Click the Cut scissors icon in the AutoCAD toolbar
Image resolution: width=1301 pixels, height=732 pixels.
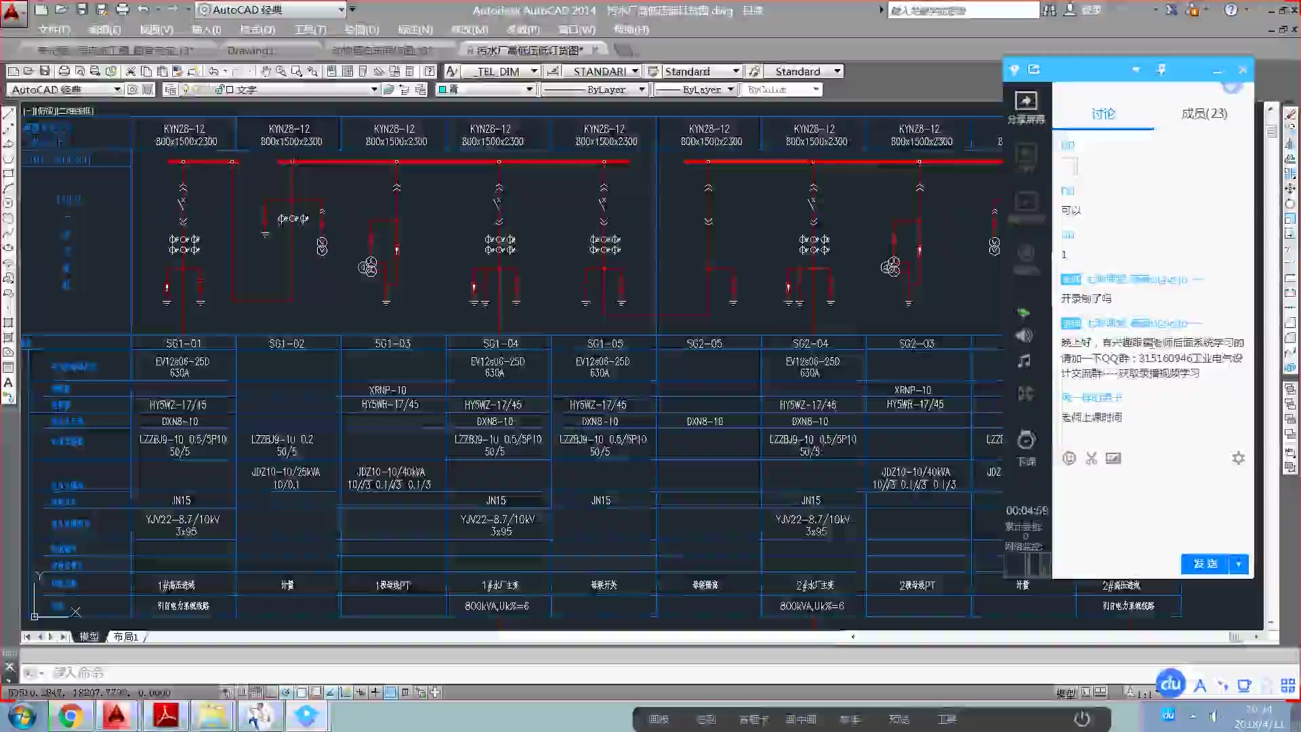pyautogui.click(x=130, y=71)
